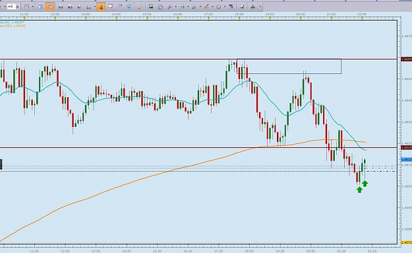Select the 1.4573 yellow price label
Viewport: 412px width, 253px height.
pos(407,242)
